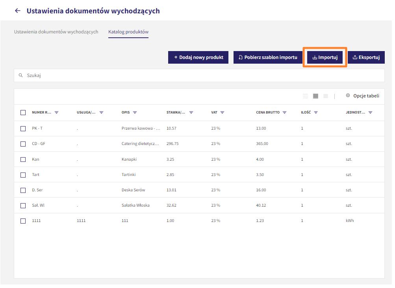Viewport: 395px width, 288px height.
Task: Click the kWh unit cell
Action: click(x=350, y=221)
